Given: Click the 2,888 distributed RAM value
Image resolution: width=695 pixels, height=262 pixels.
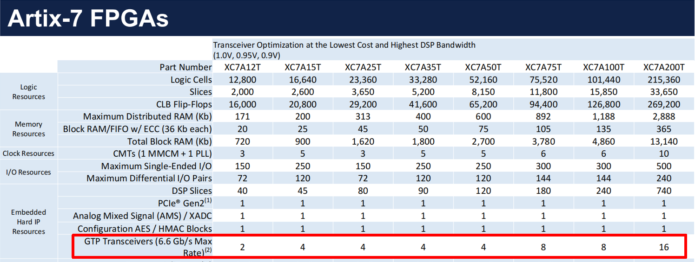Looking at the screenshot, I should [x=664, y=116].
